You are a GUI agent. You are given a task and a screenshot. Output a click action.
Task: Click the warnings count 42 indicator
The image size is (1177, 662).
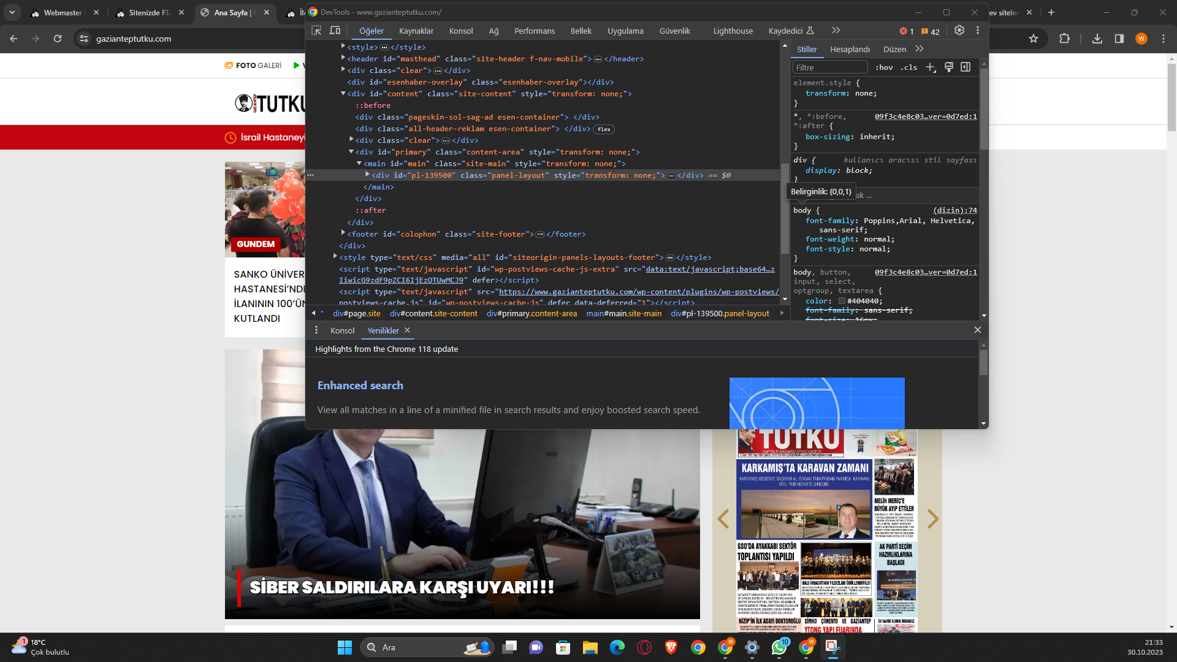coord(930,31)
